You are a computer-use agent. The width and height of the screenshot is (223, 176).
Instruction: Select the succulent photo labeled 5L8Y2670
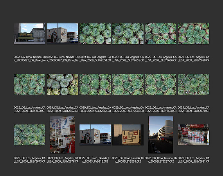(193, 84)
